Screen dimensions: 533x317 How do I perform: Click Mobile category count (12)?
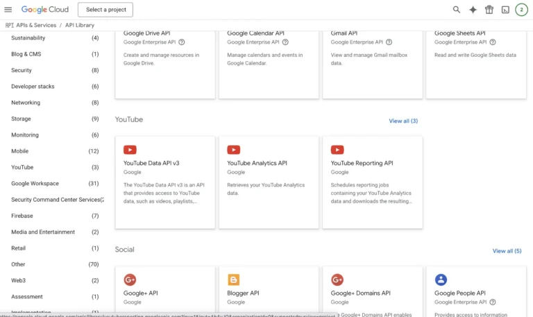point(94,151)
